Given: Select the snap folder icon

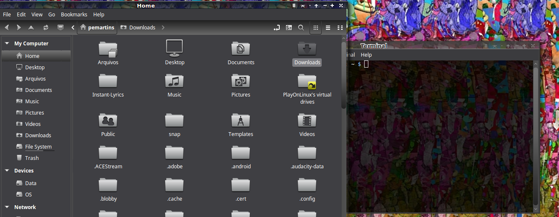Looking at the screenshot, I should pos(174,120).
